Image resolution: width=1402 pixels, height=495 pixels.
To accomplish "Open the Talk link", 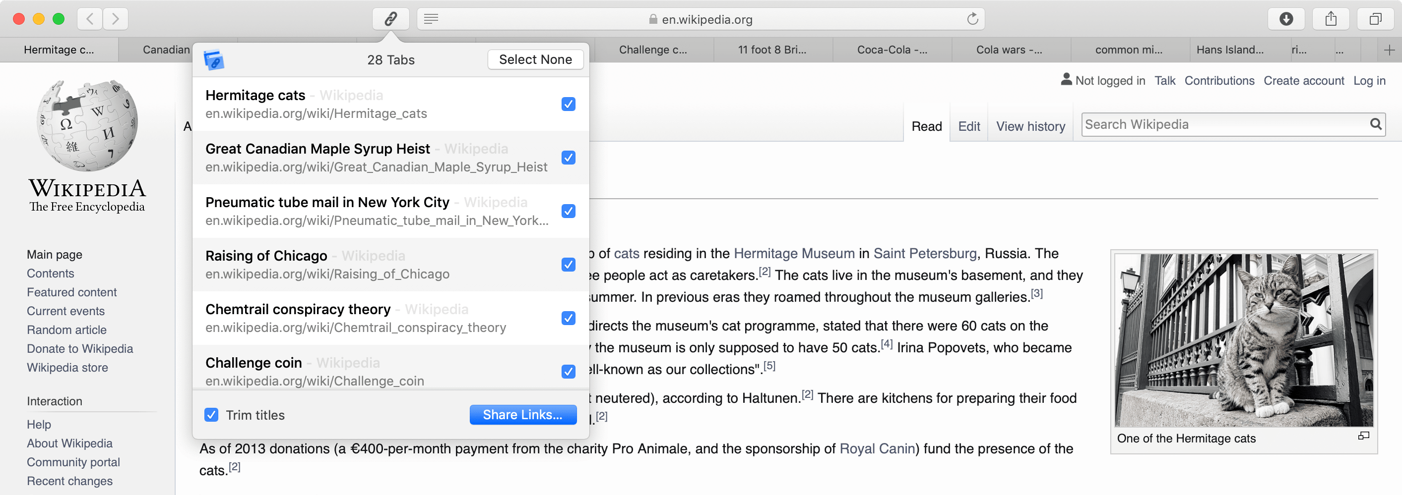I will [x=1164, y=80].
